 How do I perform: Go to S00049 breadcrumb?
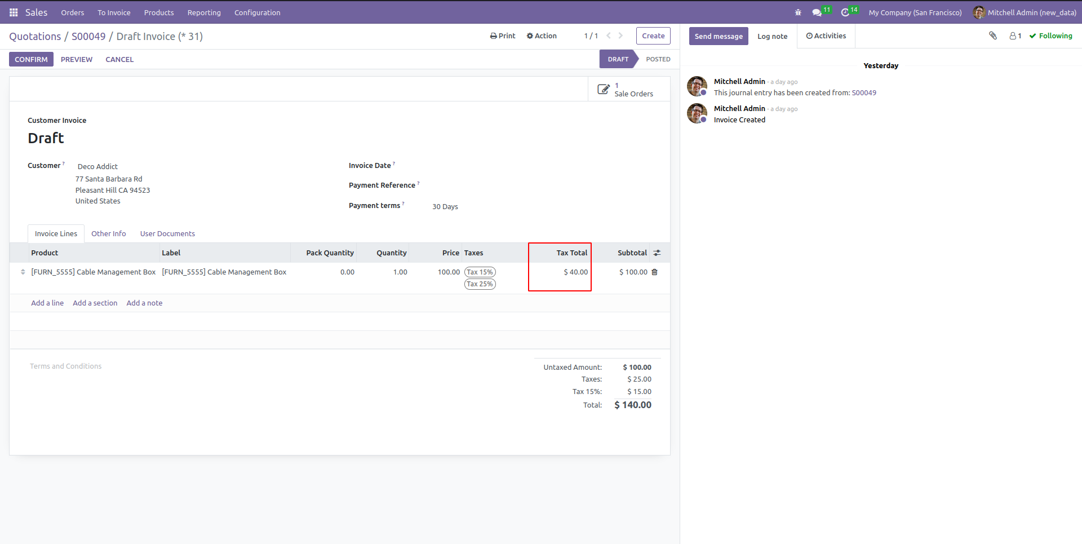click(88, 36)
